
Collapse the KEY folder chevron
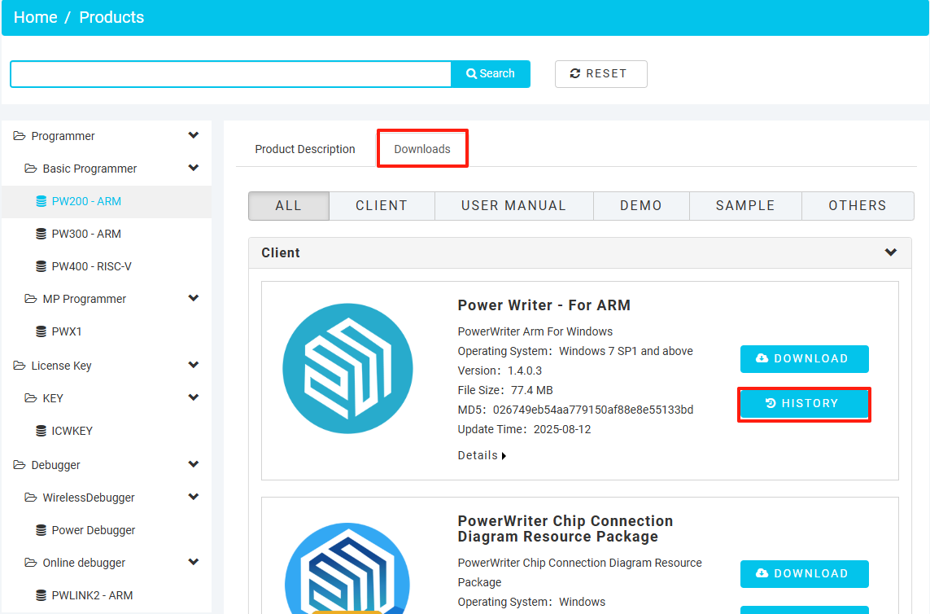click(194, 397)
